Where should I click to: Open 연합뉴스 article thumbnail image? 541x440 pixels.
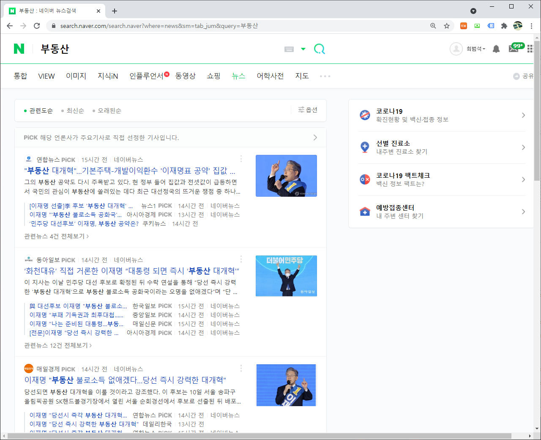[286, 176]
